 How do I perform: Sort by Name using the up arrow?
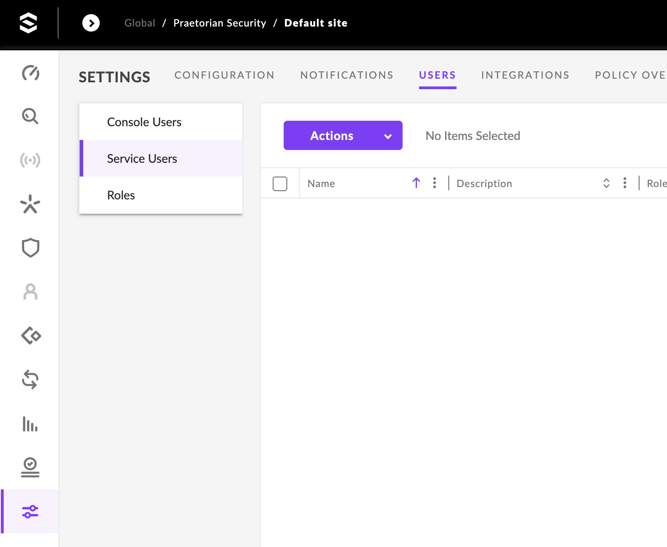416,183
